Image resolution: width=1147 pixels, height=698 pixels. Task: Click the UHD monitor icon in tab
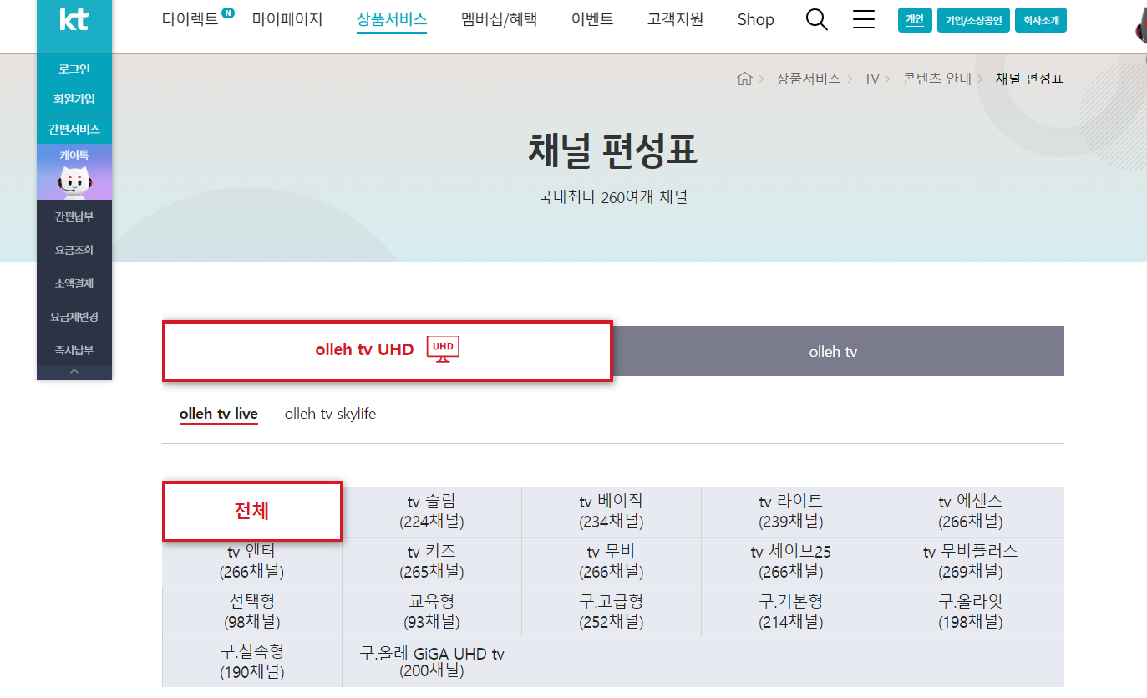443,349
